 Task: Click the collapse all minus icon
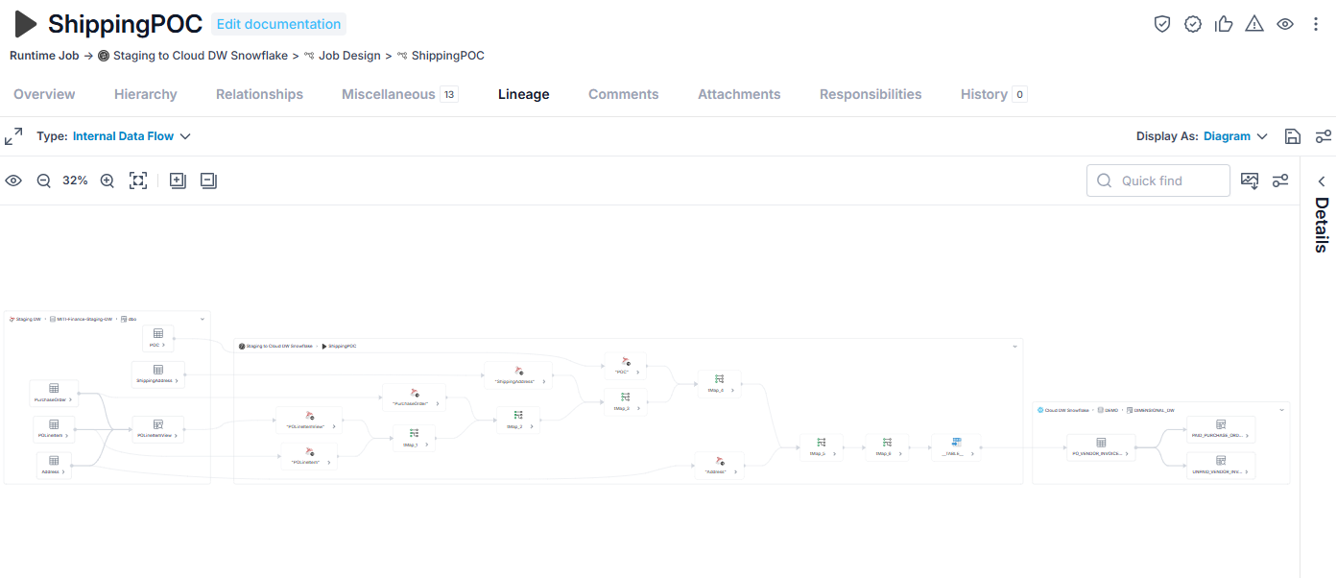click(208, 181)
